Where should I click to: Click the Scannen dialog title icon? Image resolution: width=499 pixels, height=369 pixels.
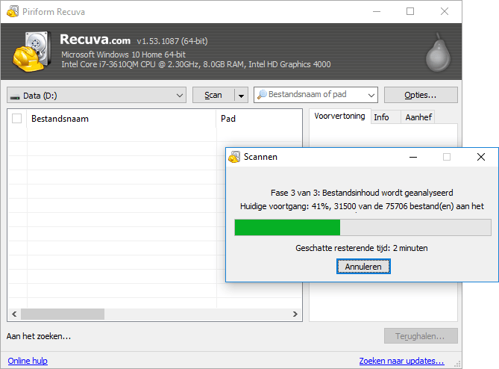pos(234,157)
